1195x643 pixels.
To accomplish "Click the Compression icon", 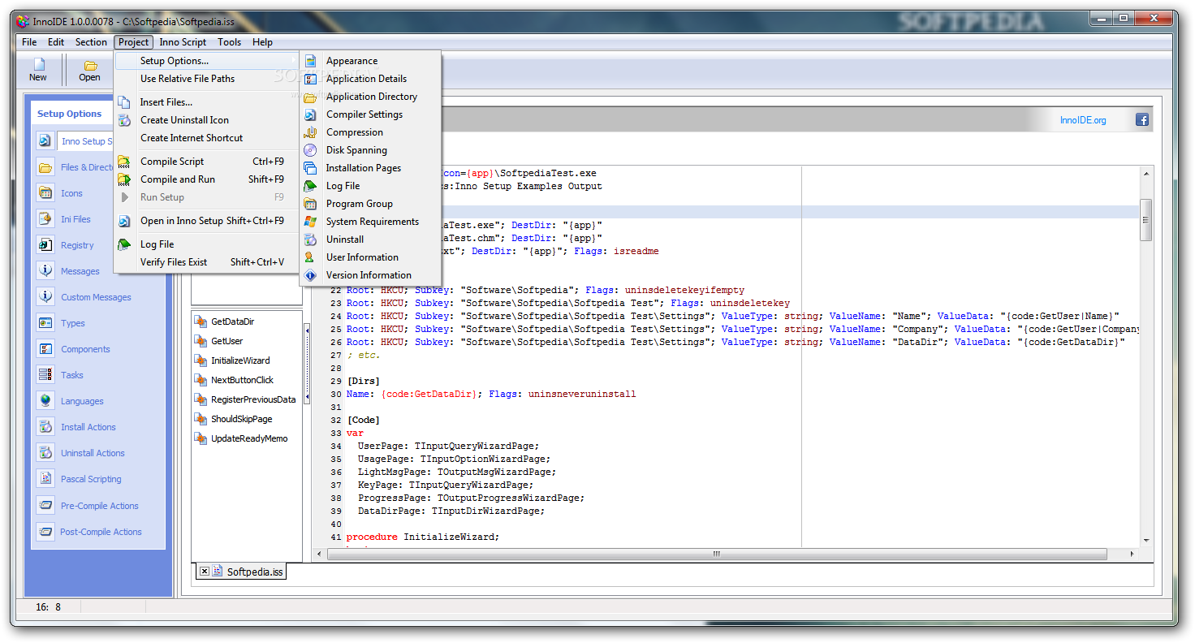I will coord(310,132).
